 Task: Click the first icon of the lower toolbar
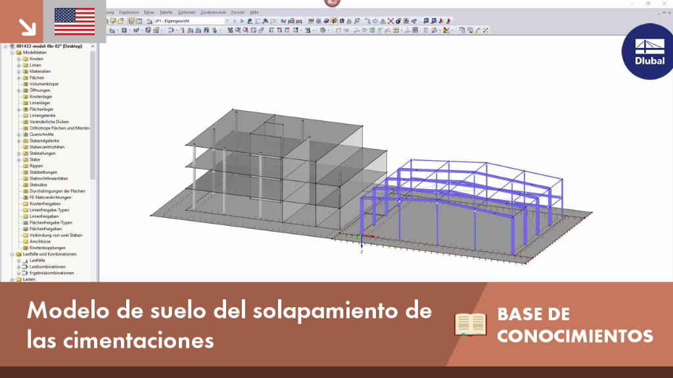coord(112,30)
